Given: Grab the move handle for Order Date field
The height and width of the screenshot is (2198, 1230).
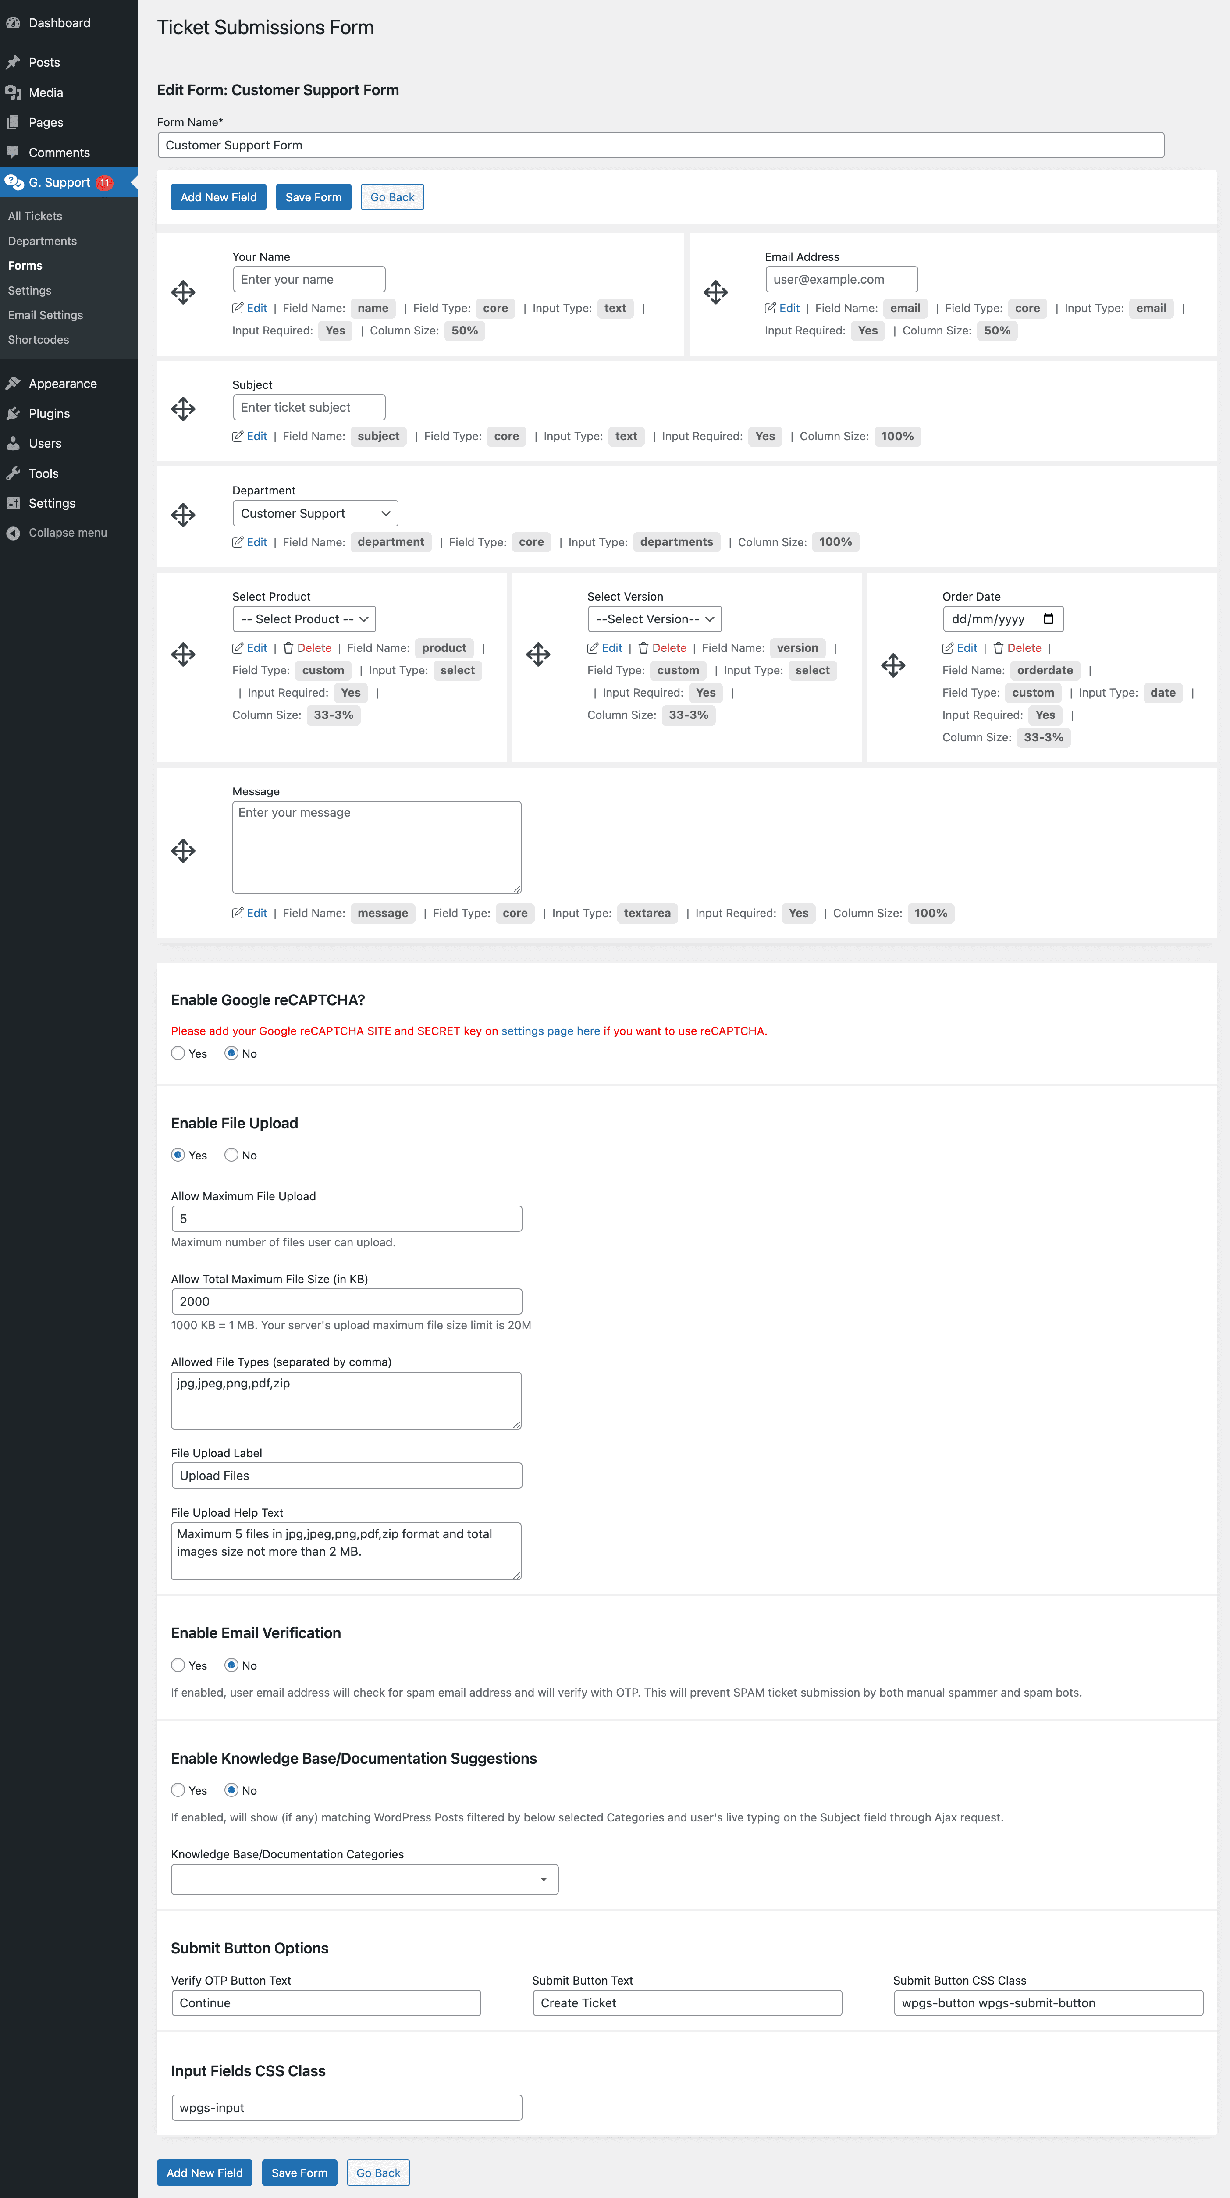Looking at the screenshot, I should pyautogui.click(x=893, y=665).
